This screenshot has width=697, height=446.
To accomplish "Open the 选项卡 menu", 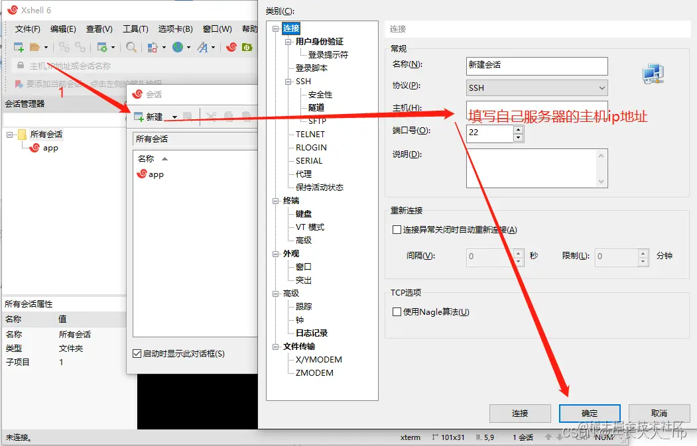I will pos(174,28).
